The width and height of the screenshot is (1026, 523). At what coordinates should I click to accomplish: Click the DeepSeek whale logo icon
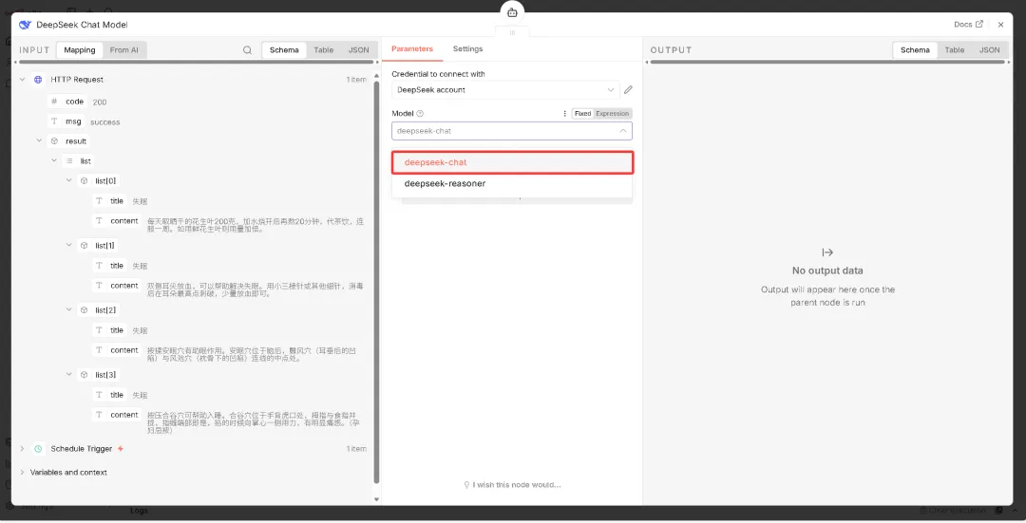tap(25, 25)
